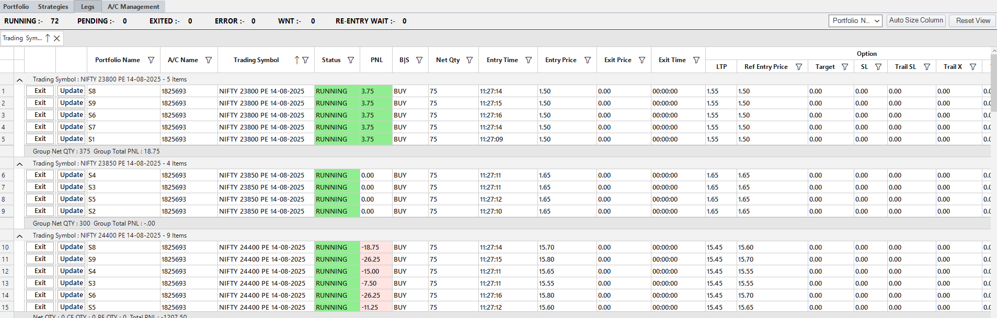The width and height of the screenshot is (997, 318).
Task: Update the S6 leg in row 14
Action: point(71,295)
